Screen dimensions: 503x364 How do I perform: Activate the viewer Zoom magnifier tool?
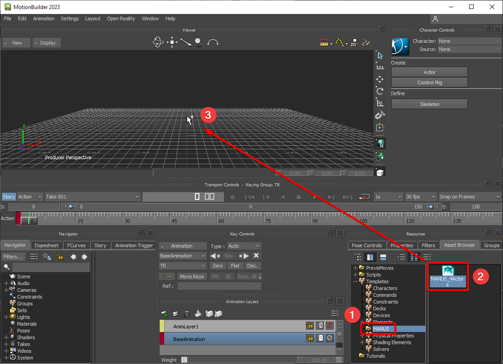[x=198, y=42]
